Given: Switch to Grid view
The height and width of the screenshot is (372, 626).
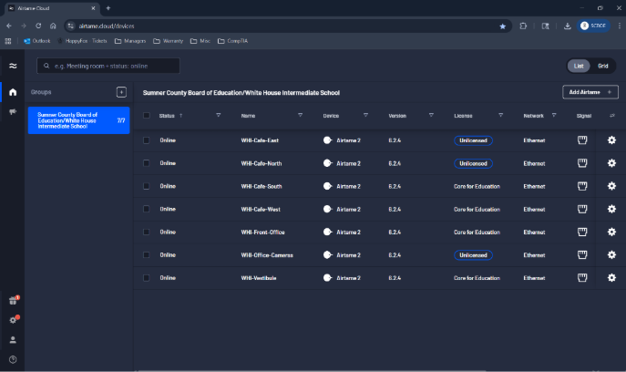Looking at the screenshot, I should coord(603,66).
